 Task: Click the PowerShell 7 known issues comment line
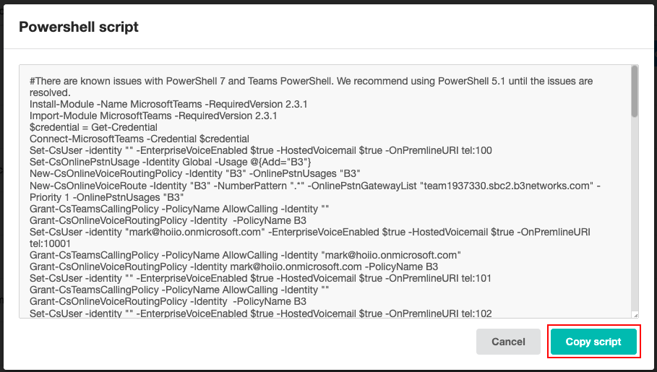pyautogui.click(x=311, y=87)
